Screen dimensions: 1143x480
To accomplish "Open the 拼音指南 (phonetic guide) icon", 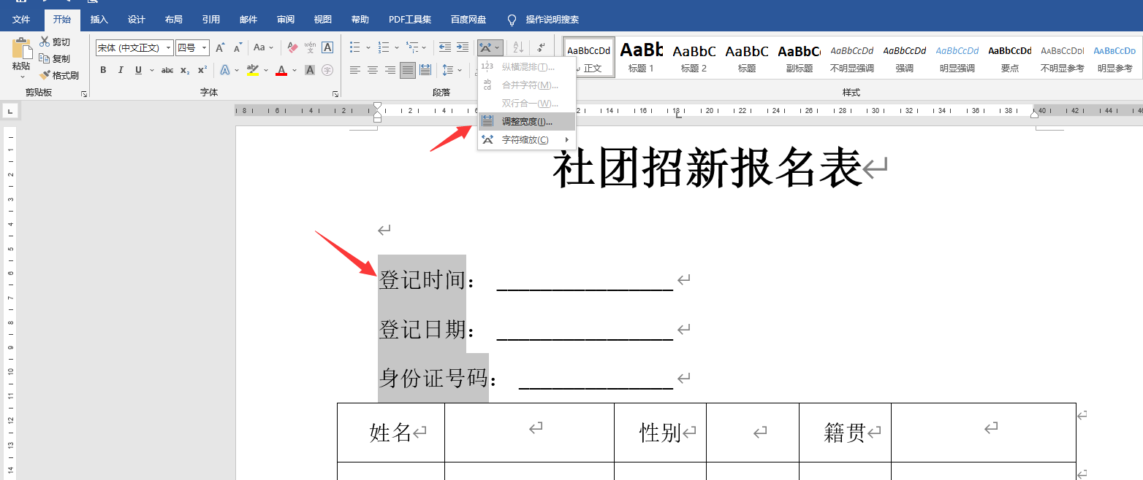I will [309, 47].
